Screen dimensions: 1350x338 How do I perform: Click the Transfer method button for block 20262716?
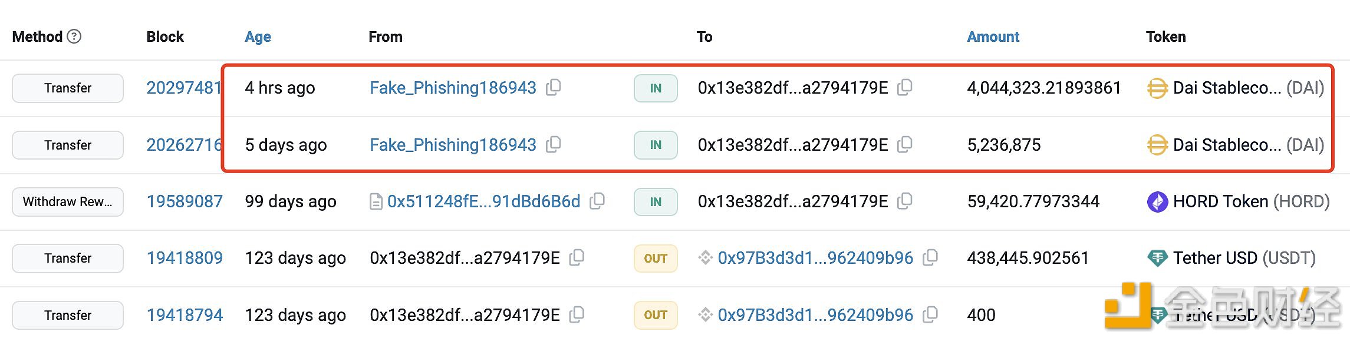click(x=68, y=145)
